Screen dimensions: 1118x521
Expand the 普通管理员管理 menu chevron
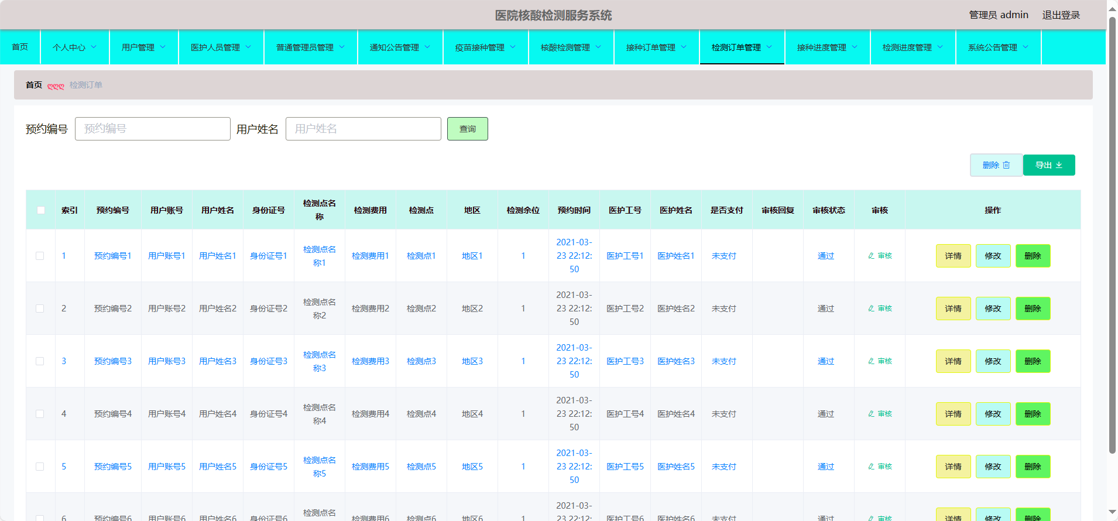342,47
